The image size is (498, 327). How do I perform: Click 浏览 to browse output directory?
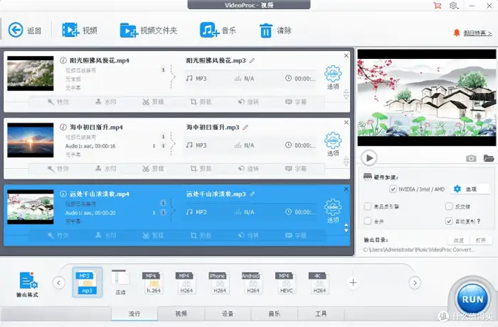458,241
